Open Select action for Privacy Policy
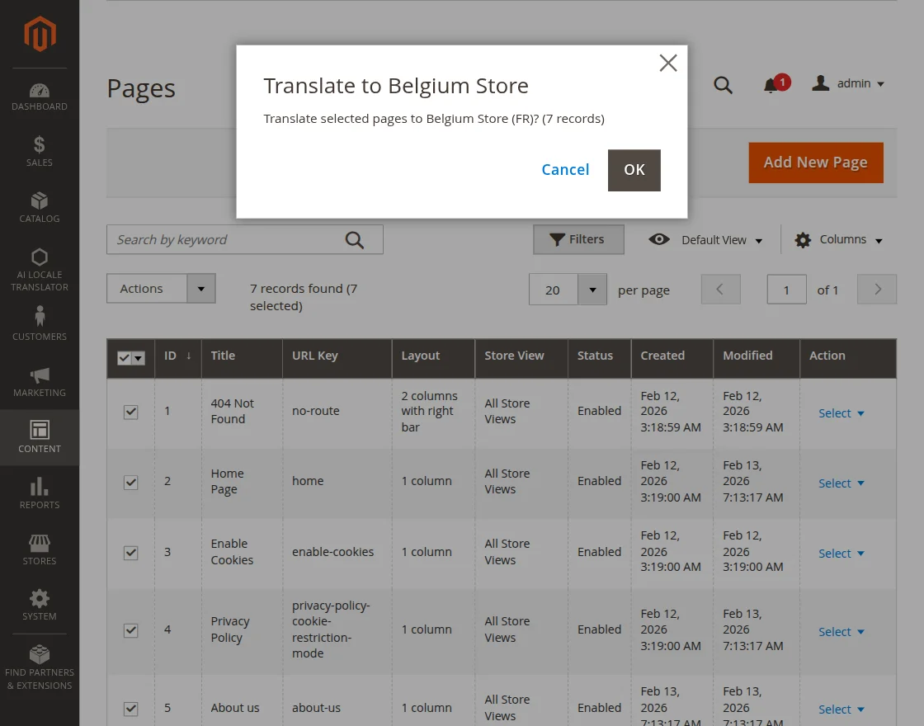 pos(841,632)
